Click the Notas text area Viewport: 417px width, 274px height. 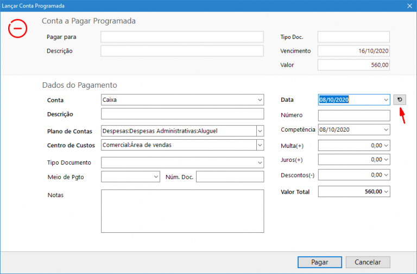pos(182,211)
